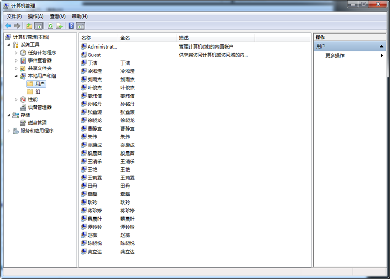
Task: Select user 徐晓龙 in the list
Action: point(95,120)
